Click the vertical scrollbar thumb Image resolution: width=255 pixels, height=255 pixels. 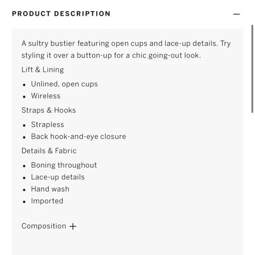pos(252,69)
